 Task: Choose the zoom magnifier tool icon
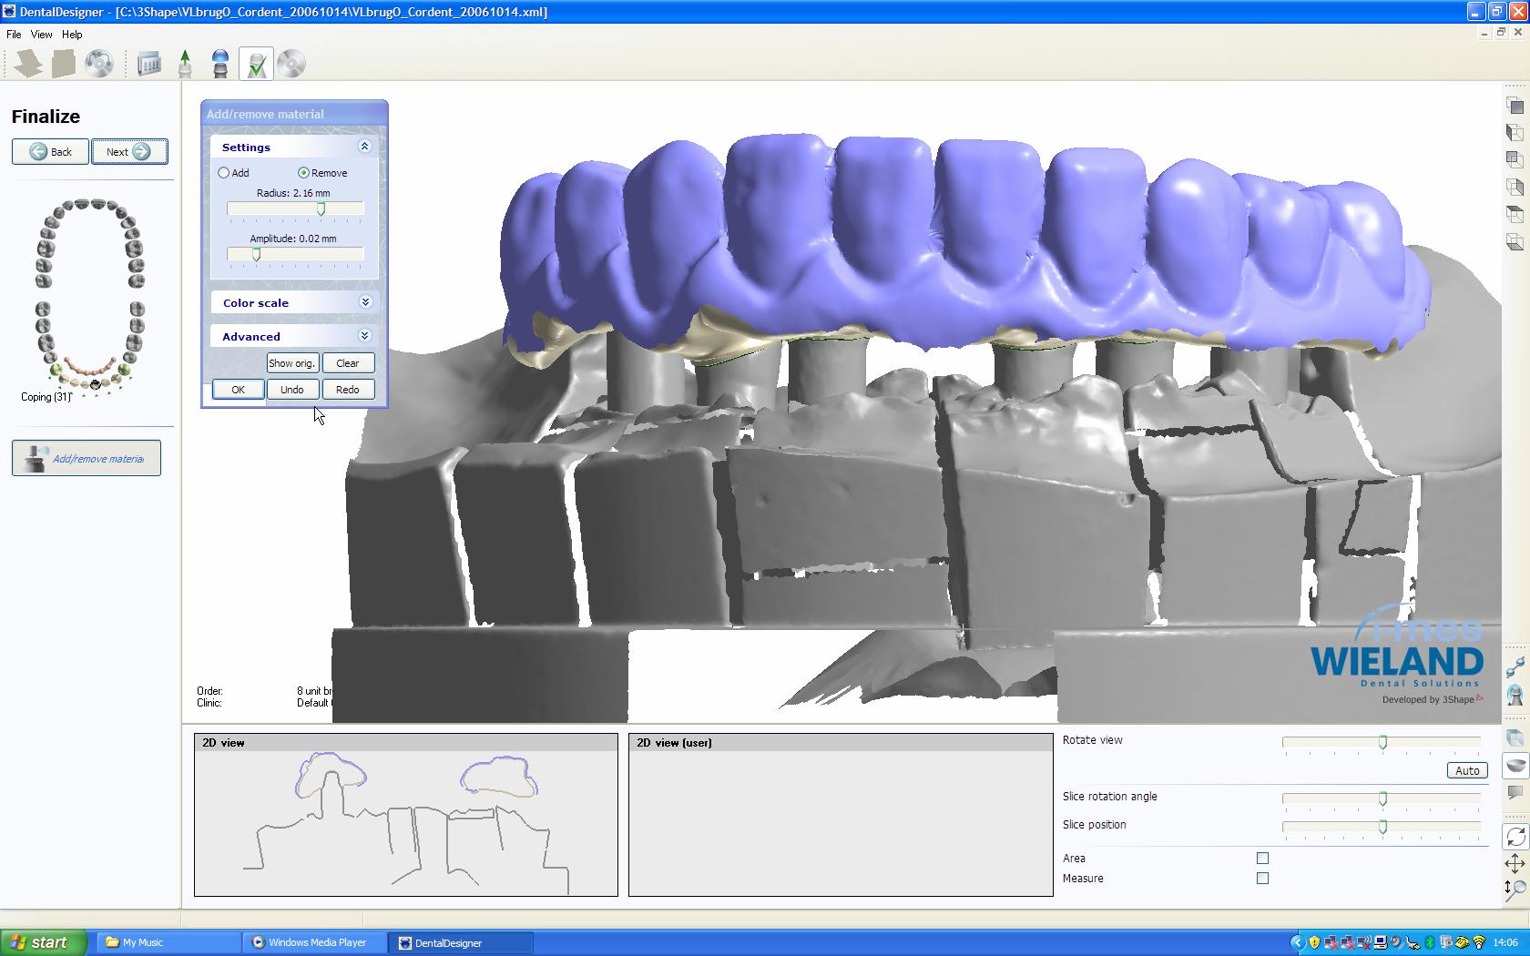(x=1515, y=889)
